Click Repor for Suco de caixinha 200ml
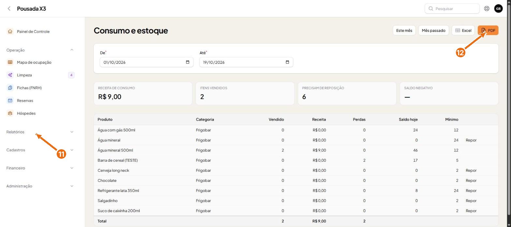 click(471, 211)
